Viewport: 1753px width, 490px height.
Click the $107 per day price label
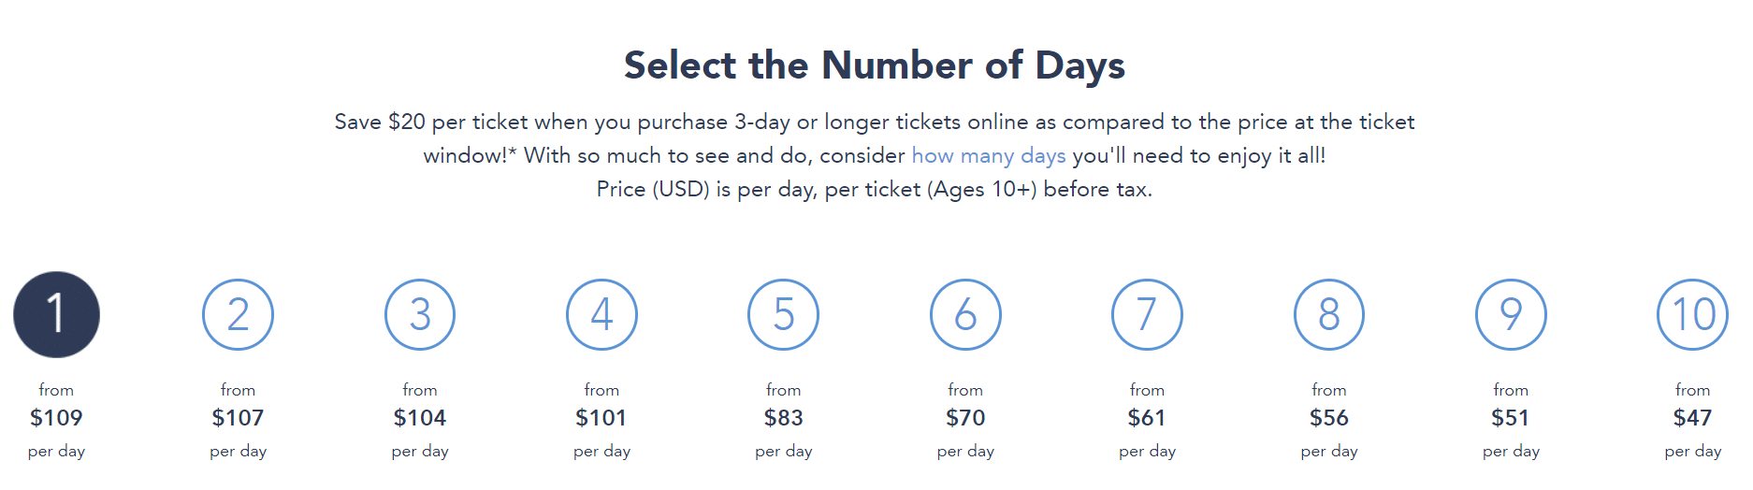[238, 418]
